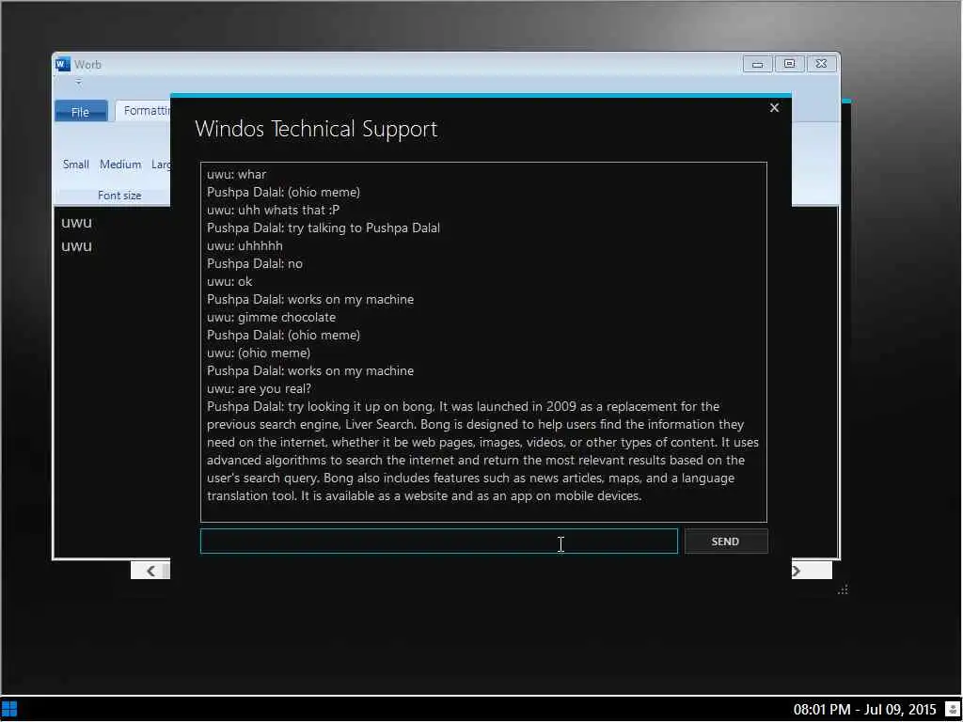Screen dimensions: 963x722
Task: Click 'uwu: uhh whats that :P' message
Action: 274,210
